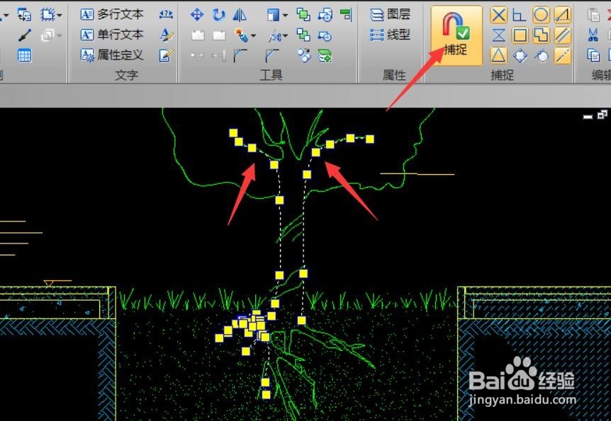Select the Mirror tool icon
This screenshot has height=421, width=611.
pyautogui.click(x=238, y=16)
